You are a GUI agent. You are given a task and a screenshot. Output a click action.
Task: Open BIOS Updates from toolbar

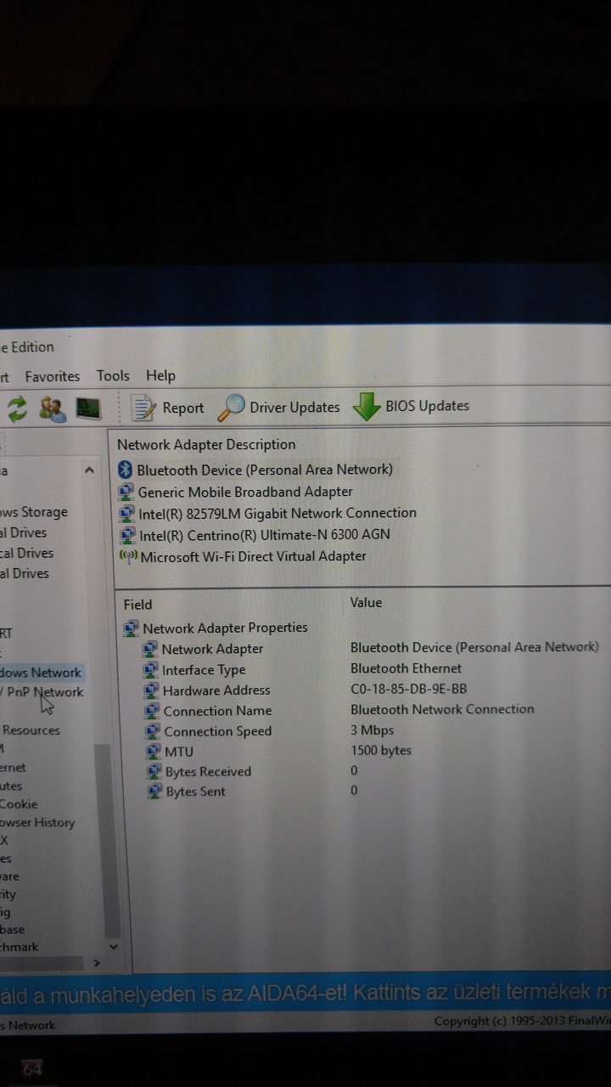[411, 406]
